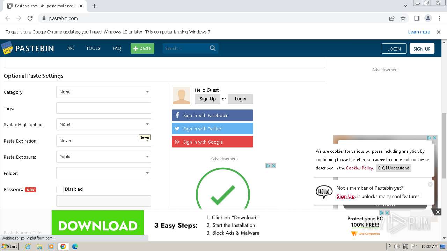Click the volume icon in system tray
Image resolution: width=447 pixels, height=251 pixels.
click(397, 246)
